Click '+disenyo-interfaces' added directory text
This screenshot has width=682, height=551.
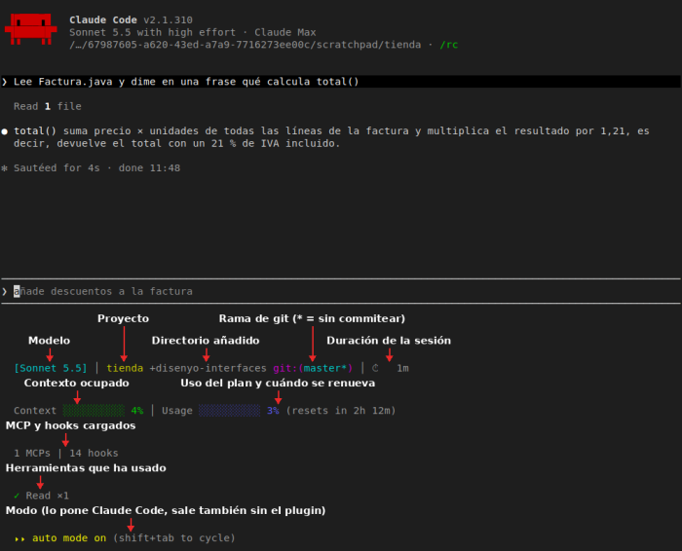click(x=208, y=368)
